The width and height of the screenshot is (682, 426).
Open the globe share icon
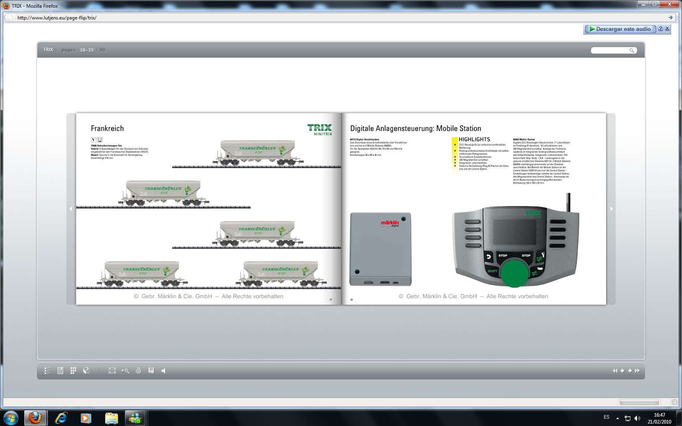click(x=86, y=370)
